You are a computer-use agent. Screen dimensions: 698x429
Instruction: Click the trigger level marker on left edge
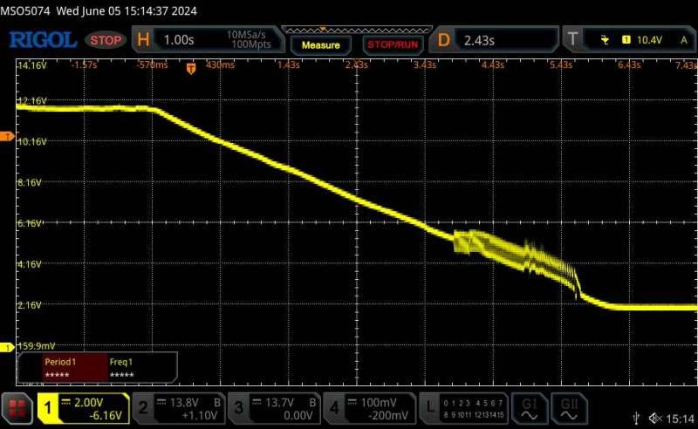pos(8,137)
